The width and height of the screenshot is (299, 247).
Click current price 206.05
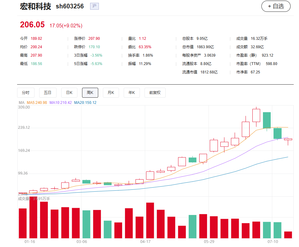(32, 25)
